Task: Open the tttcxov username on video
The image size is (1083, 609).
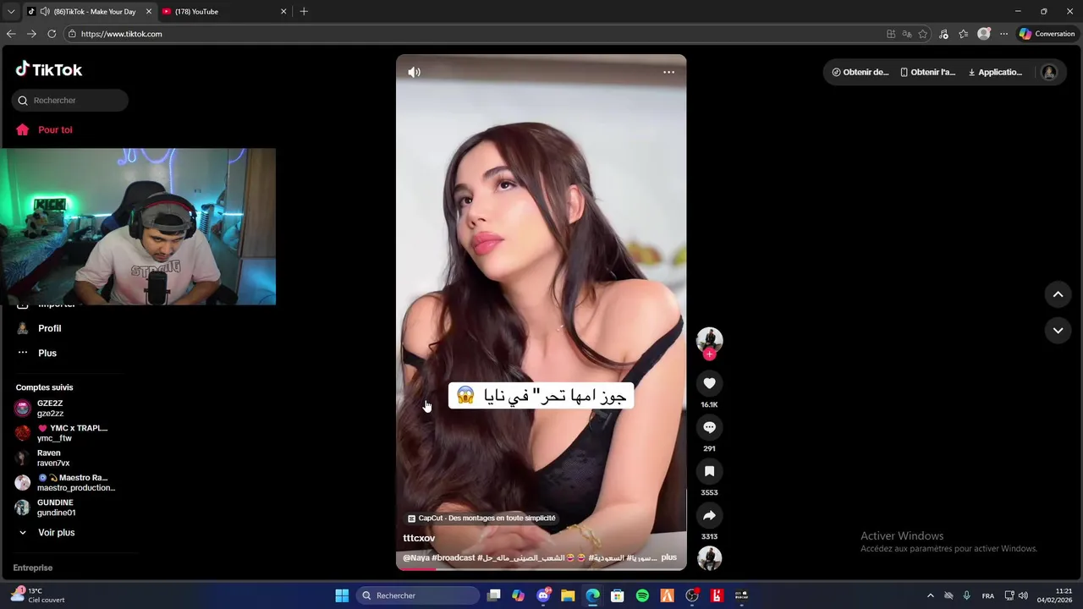Action: click(x=419, y=539)
